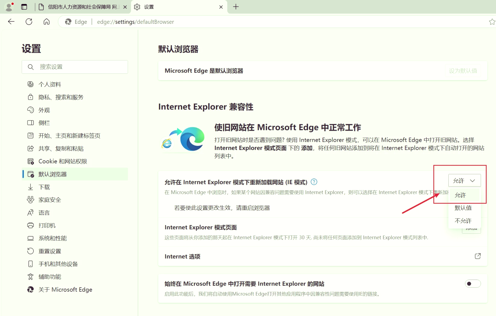The image size is (496, 316).
Task: Open Internet 选项 external link icon
Action: [x=478, y=256]
